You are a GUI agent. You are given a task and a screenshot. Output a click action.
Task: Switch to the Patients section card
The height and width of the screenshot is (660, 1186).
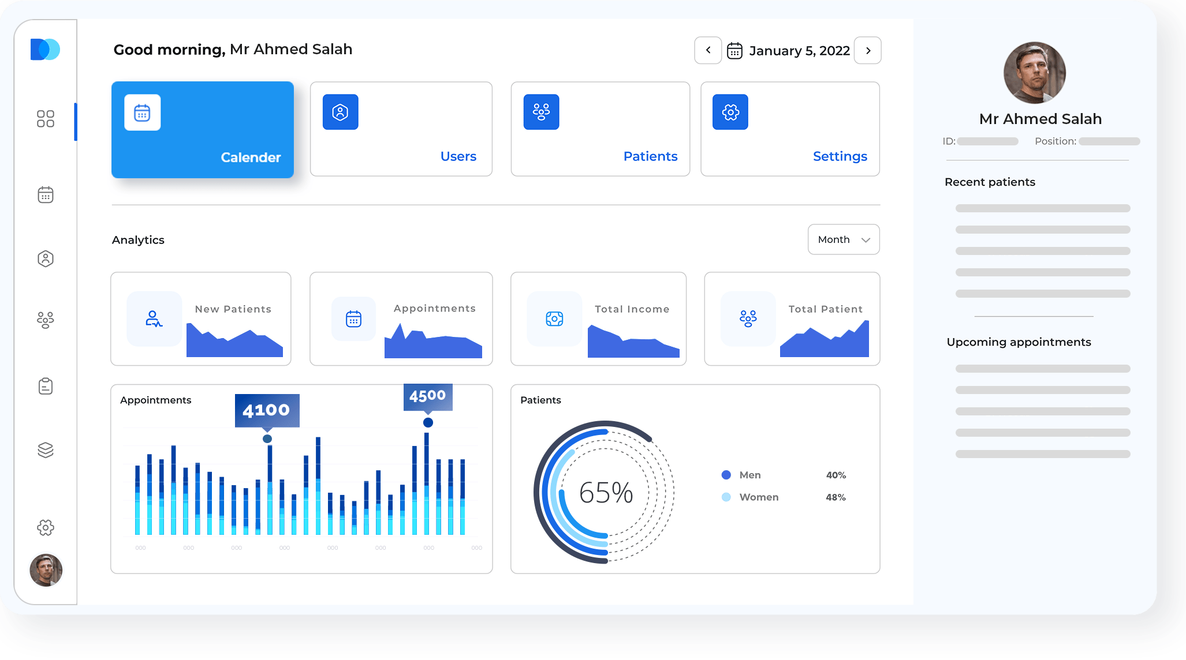600,129
